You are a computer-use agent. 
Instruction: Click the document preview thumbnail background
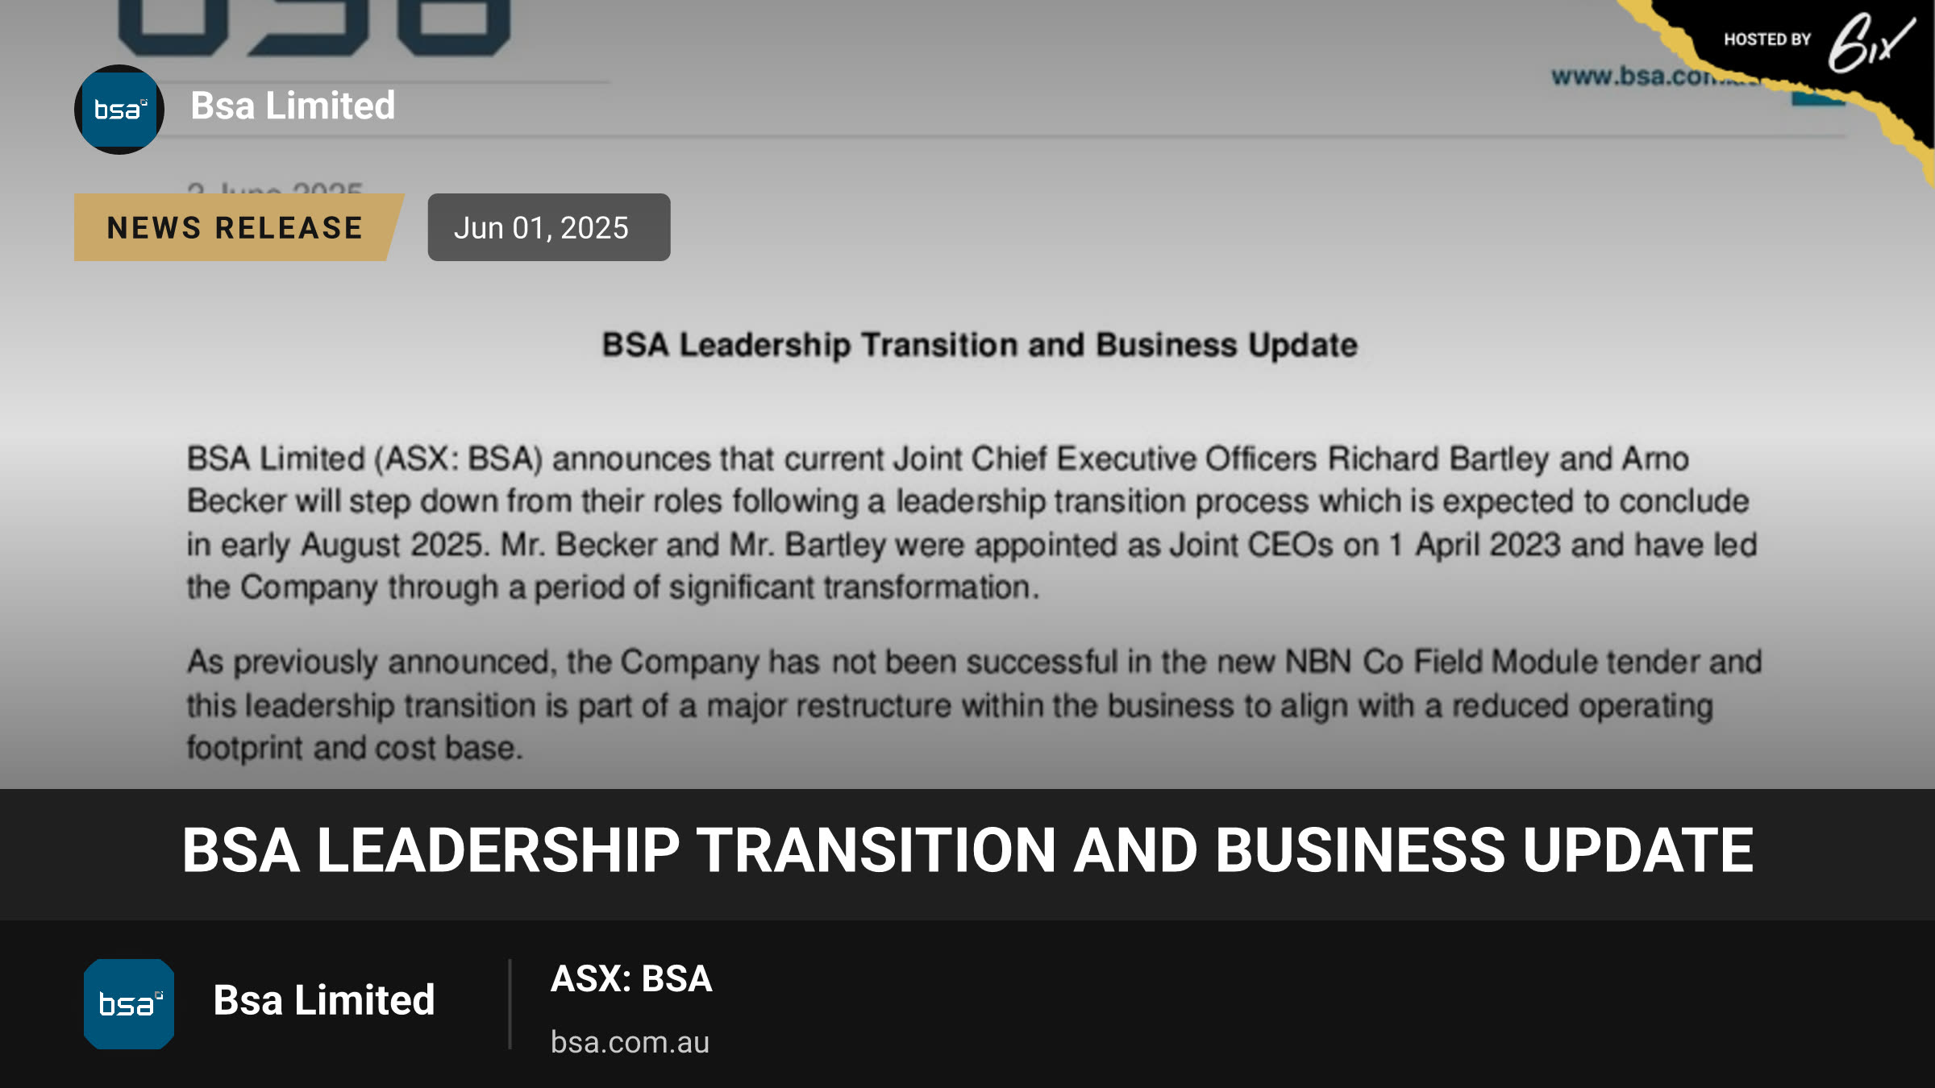pyautogui.click(x=967, y=394)
